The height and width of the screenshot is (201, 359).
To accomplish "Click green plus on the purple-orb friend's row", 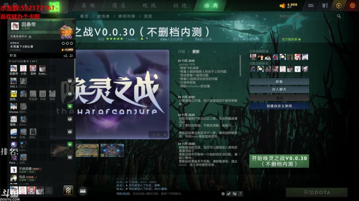I will point(70,144).
